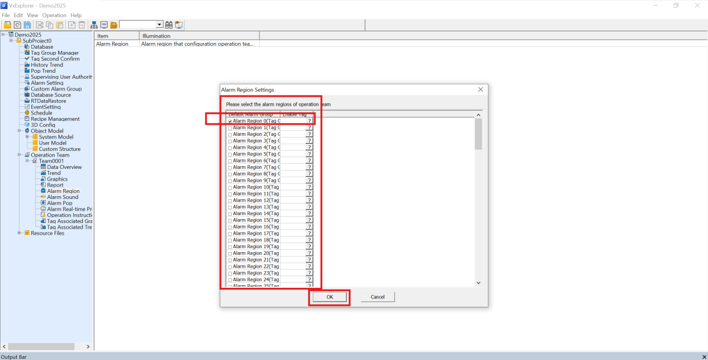Click the monitor trend toolbar icon
708x360 pixels.
(104, 25)
